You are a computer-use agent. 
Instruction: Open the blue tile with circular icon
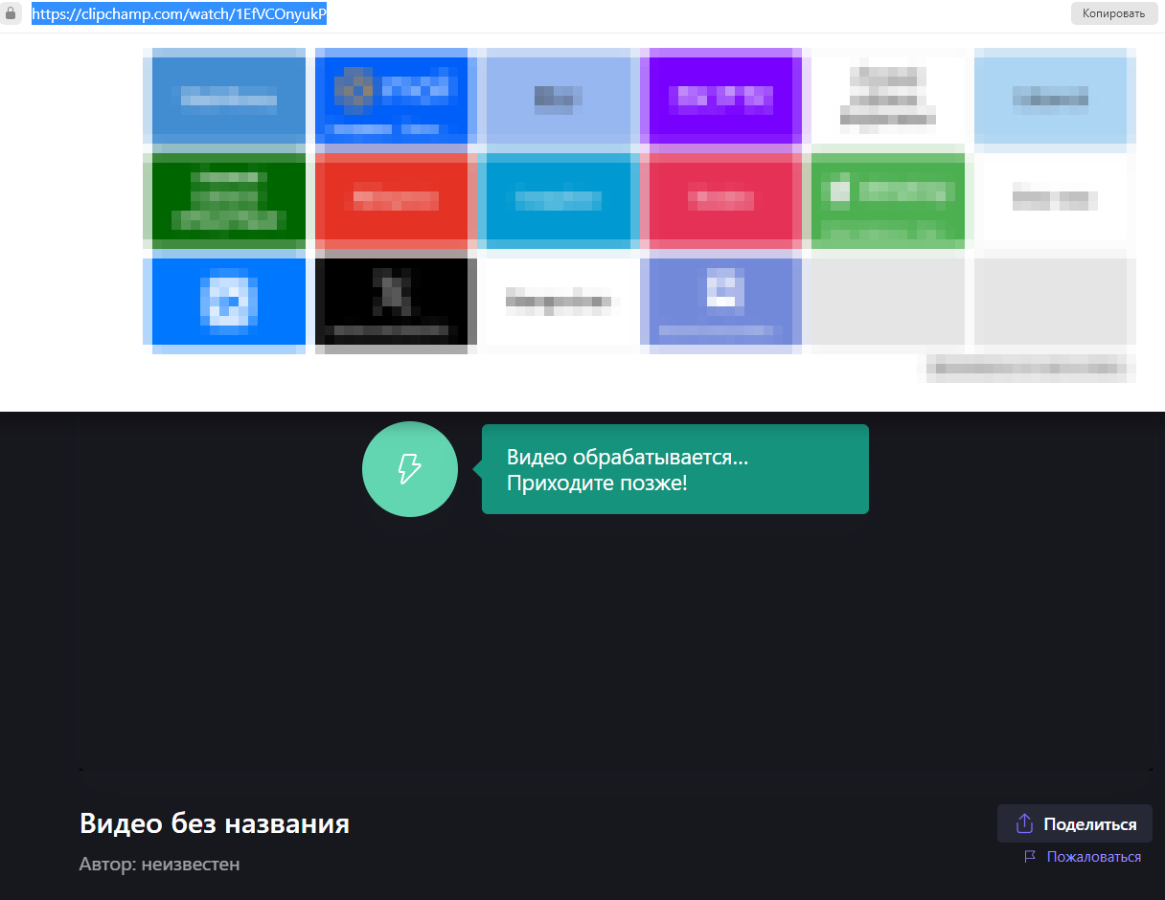(224, 301)
